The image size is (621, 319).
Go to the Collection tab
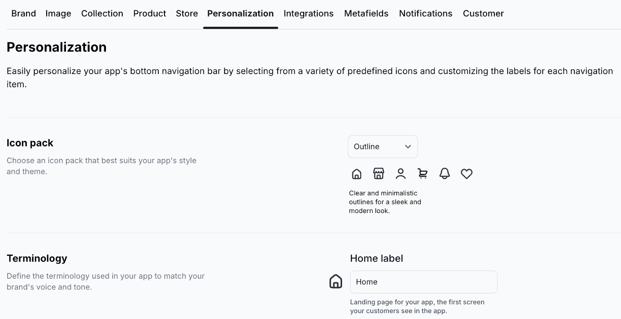click(x=102, y=14)
